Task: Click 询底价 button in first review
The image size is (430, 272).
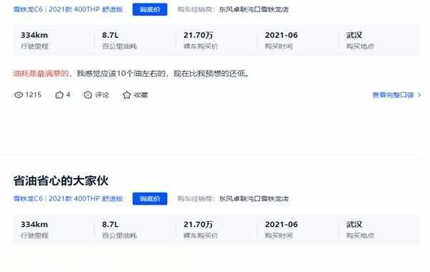Action: click(x=150, y=9)
